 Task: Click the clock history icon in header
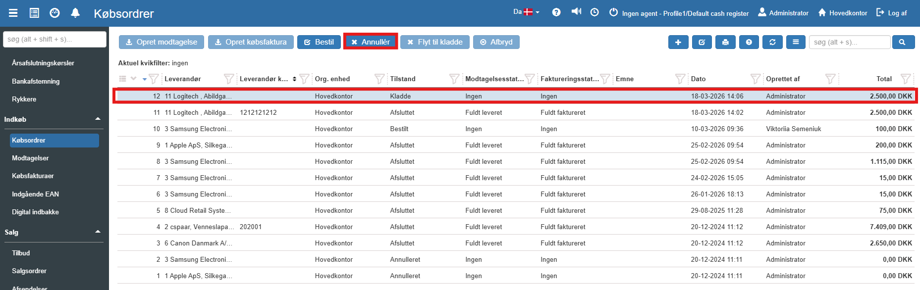[x=595, y=12]
